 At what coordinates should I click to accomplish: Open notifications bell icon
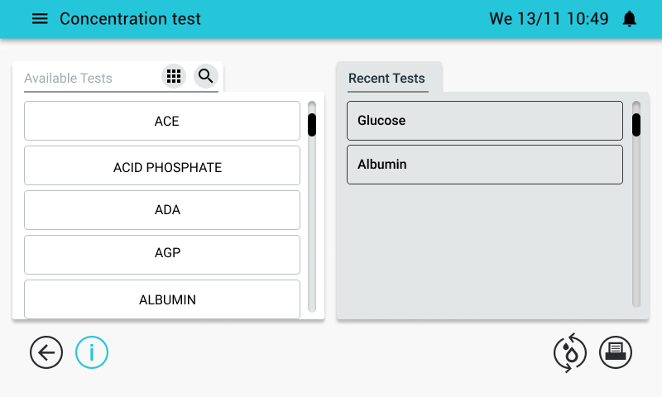coord(629,19)
